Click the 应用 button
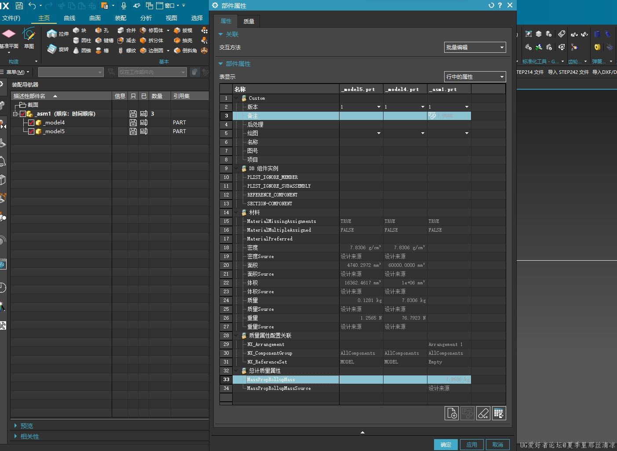 coord(472,444)
